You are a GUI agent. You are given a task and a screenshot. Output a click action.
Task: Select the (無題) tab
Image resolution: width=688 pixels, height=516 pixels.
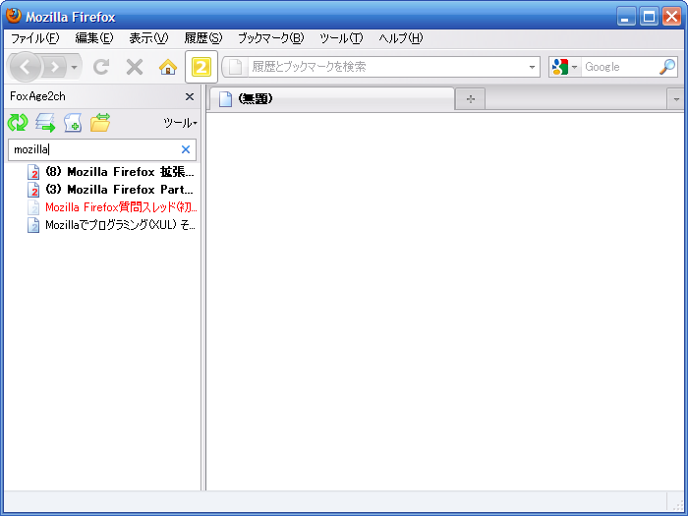(331, 98)
